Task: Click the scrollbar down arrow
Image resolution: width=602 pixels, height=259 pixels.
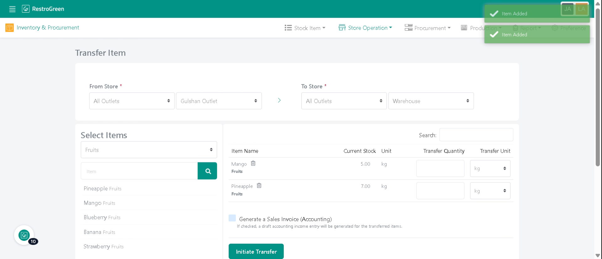Action: [x=598, y=256]
